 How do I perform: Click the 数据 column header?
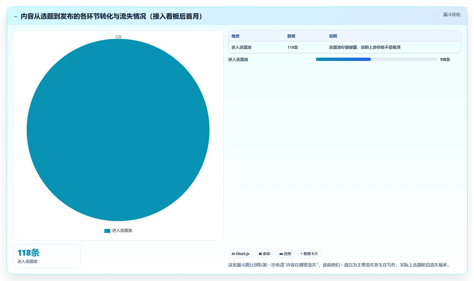coord(291,36)
